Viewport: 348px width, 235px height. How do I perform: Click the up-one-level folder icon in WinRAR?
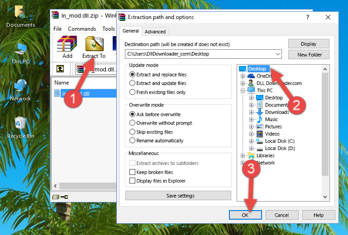pos(60,69)
